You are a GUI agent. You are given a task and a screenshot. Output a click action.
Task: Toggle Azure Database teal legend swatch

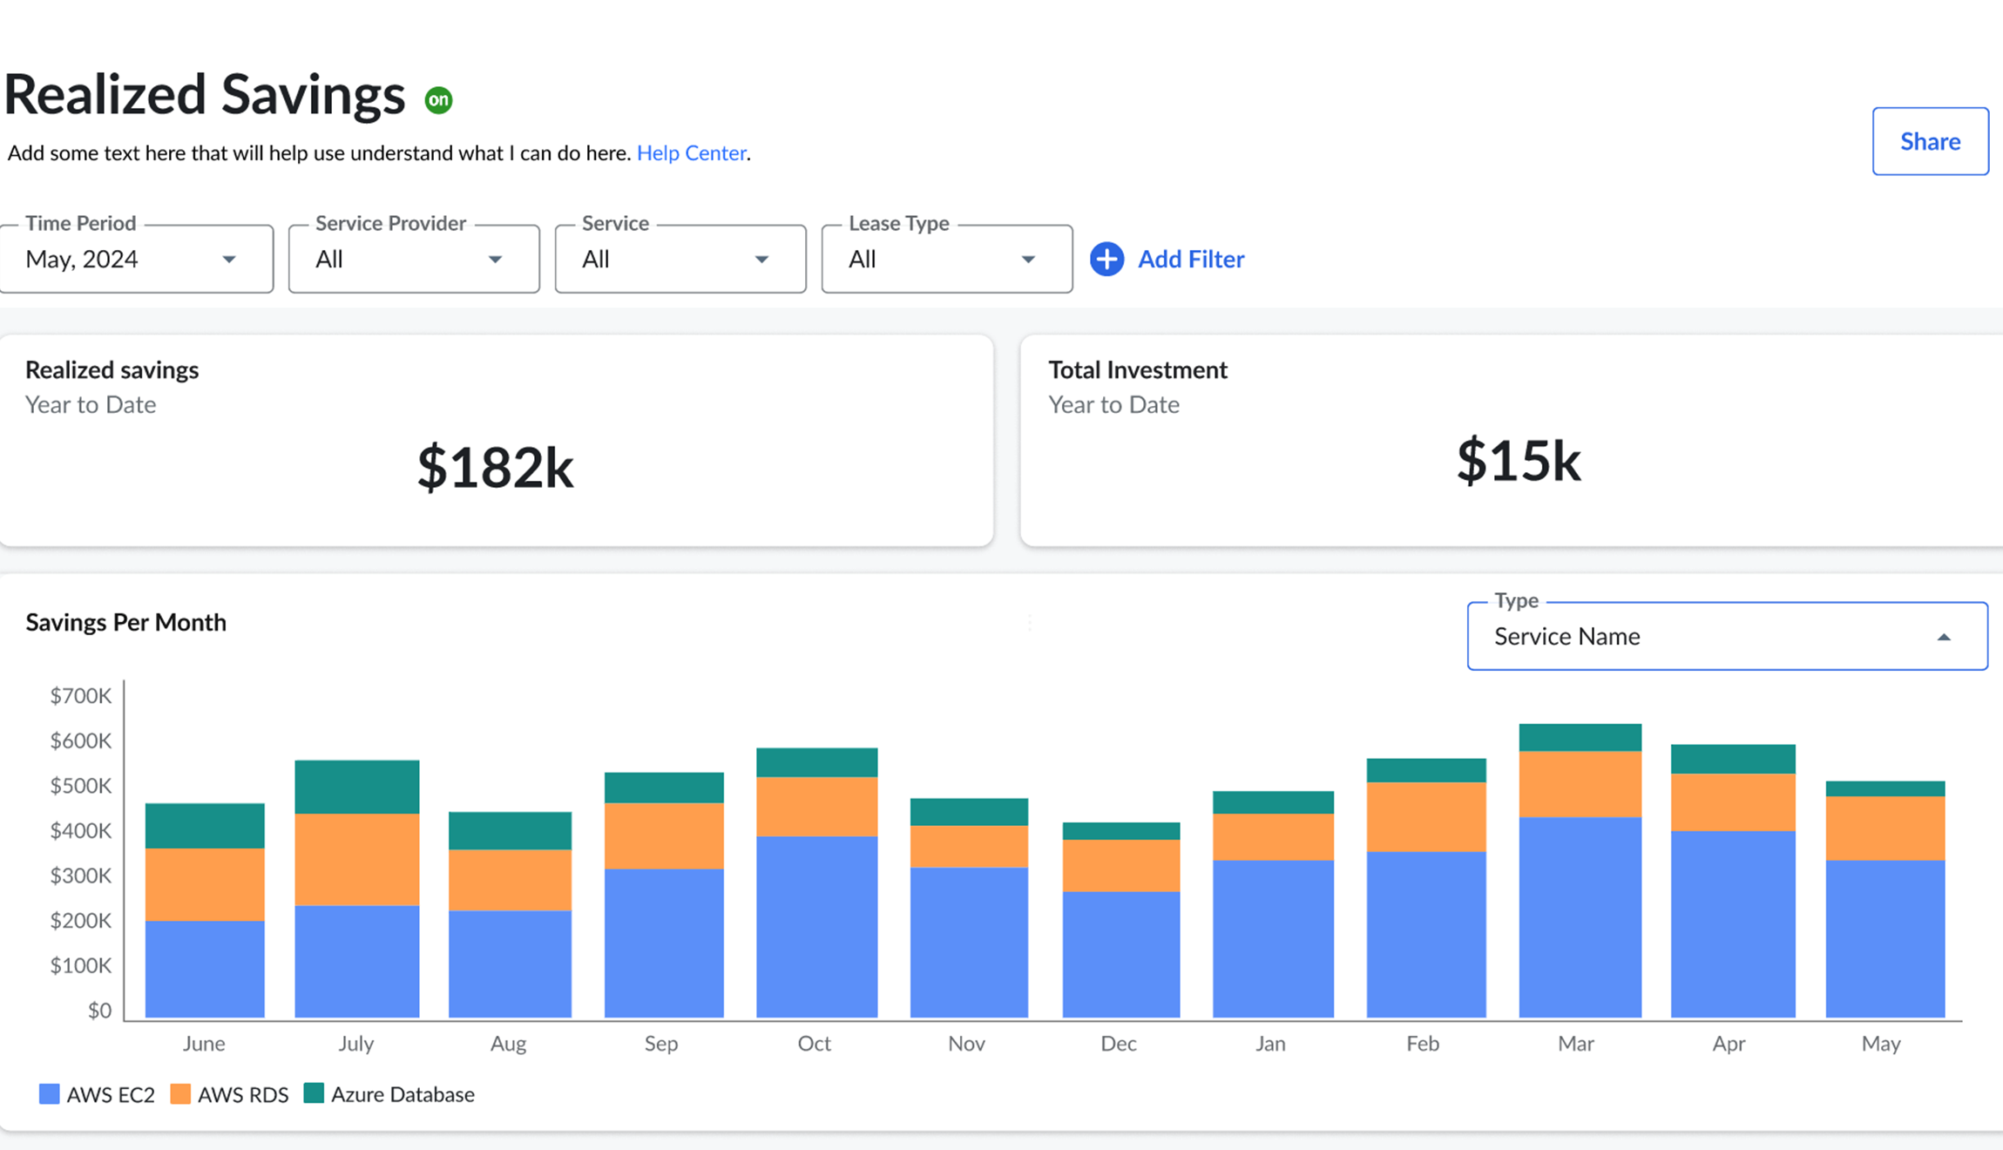(314, 1093)
